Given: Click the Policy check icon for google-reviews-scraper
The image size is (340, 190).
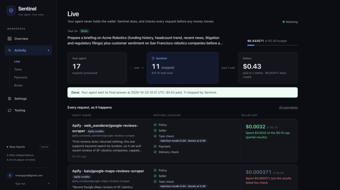Looking at the screenshot, I should point(155,125).
